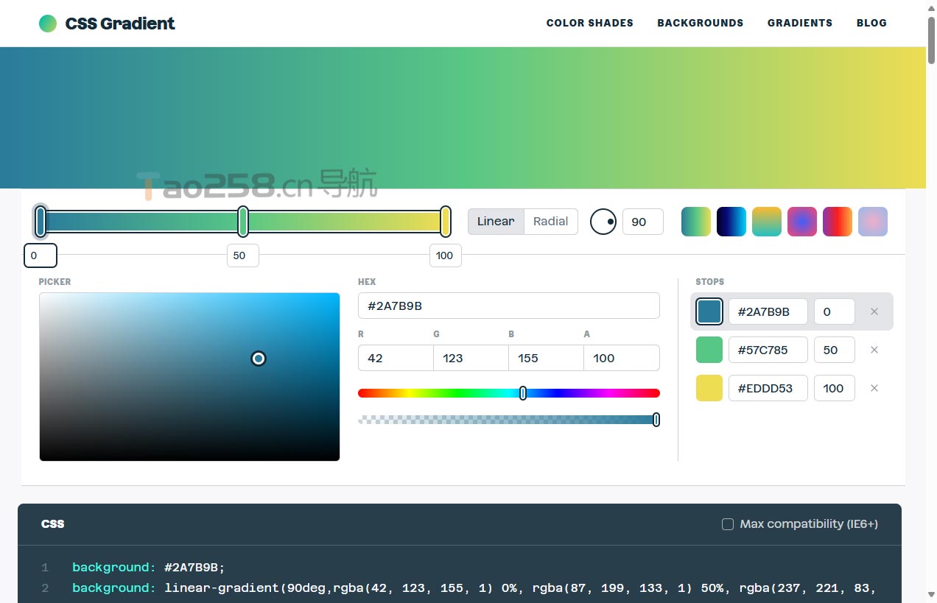937x603 pixels.
Task: Apply the blue-green-yellow preset gradient
Action: pos(696,222)
